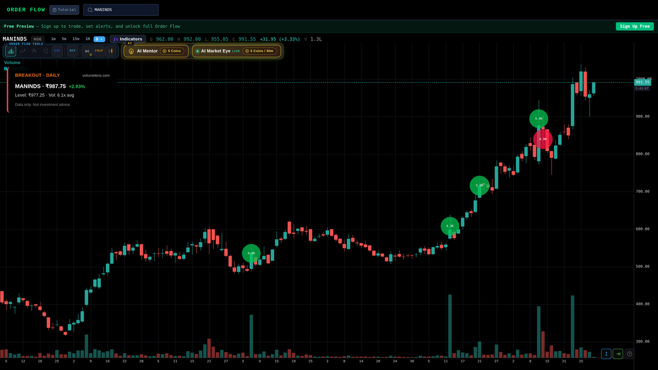This screenshot has height=370, width=658.
Task: Click the Volume indicator label
Action: point(12,62)
